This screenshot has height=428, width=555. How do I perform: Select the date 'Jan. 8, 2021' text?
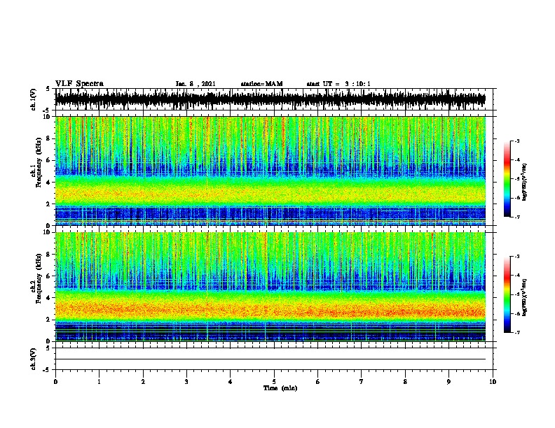[x=196, y=84]
